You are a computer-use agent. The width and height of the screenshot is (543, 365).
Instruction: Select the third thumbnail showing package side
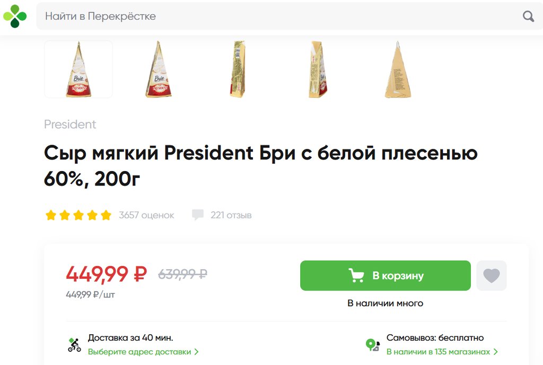pos(237,69)
